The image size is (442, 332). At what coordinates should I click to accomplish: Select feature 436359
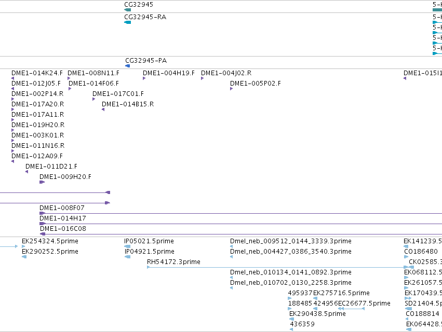click(x=302, y=324)
